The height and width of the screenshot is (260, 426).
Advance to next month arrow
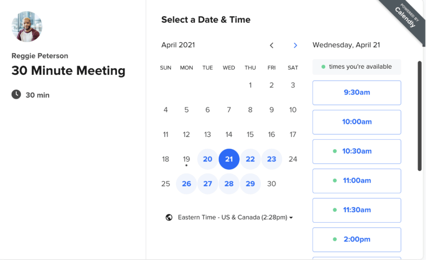coord(295,45)
